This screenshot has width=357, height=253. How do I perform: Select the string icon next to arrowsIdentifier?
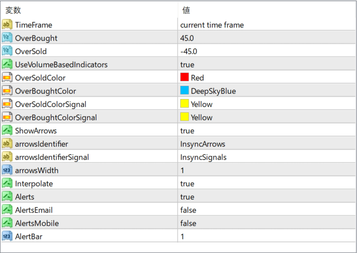tap(7, 143)
